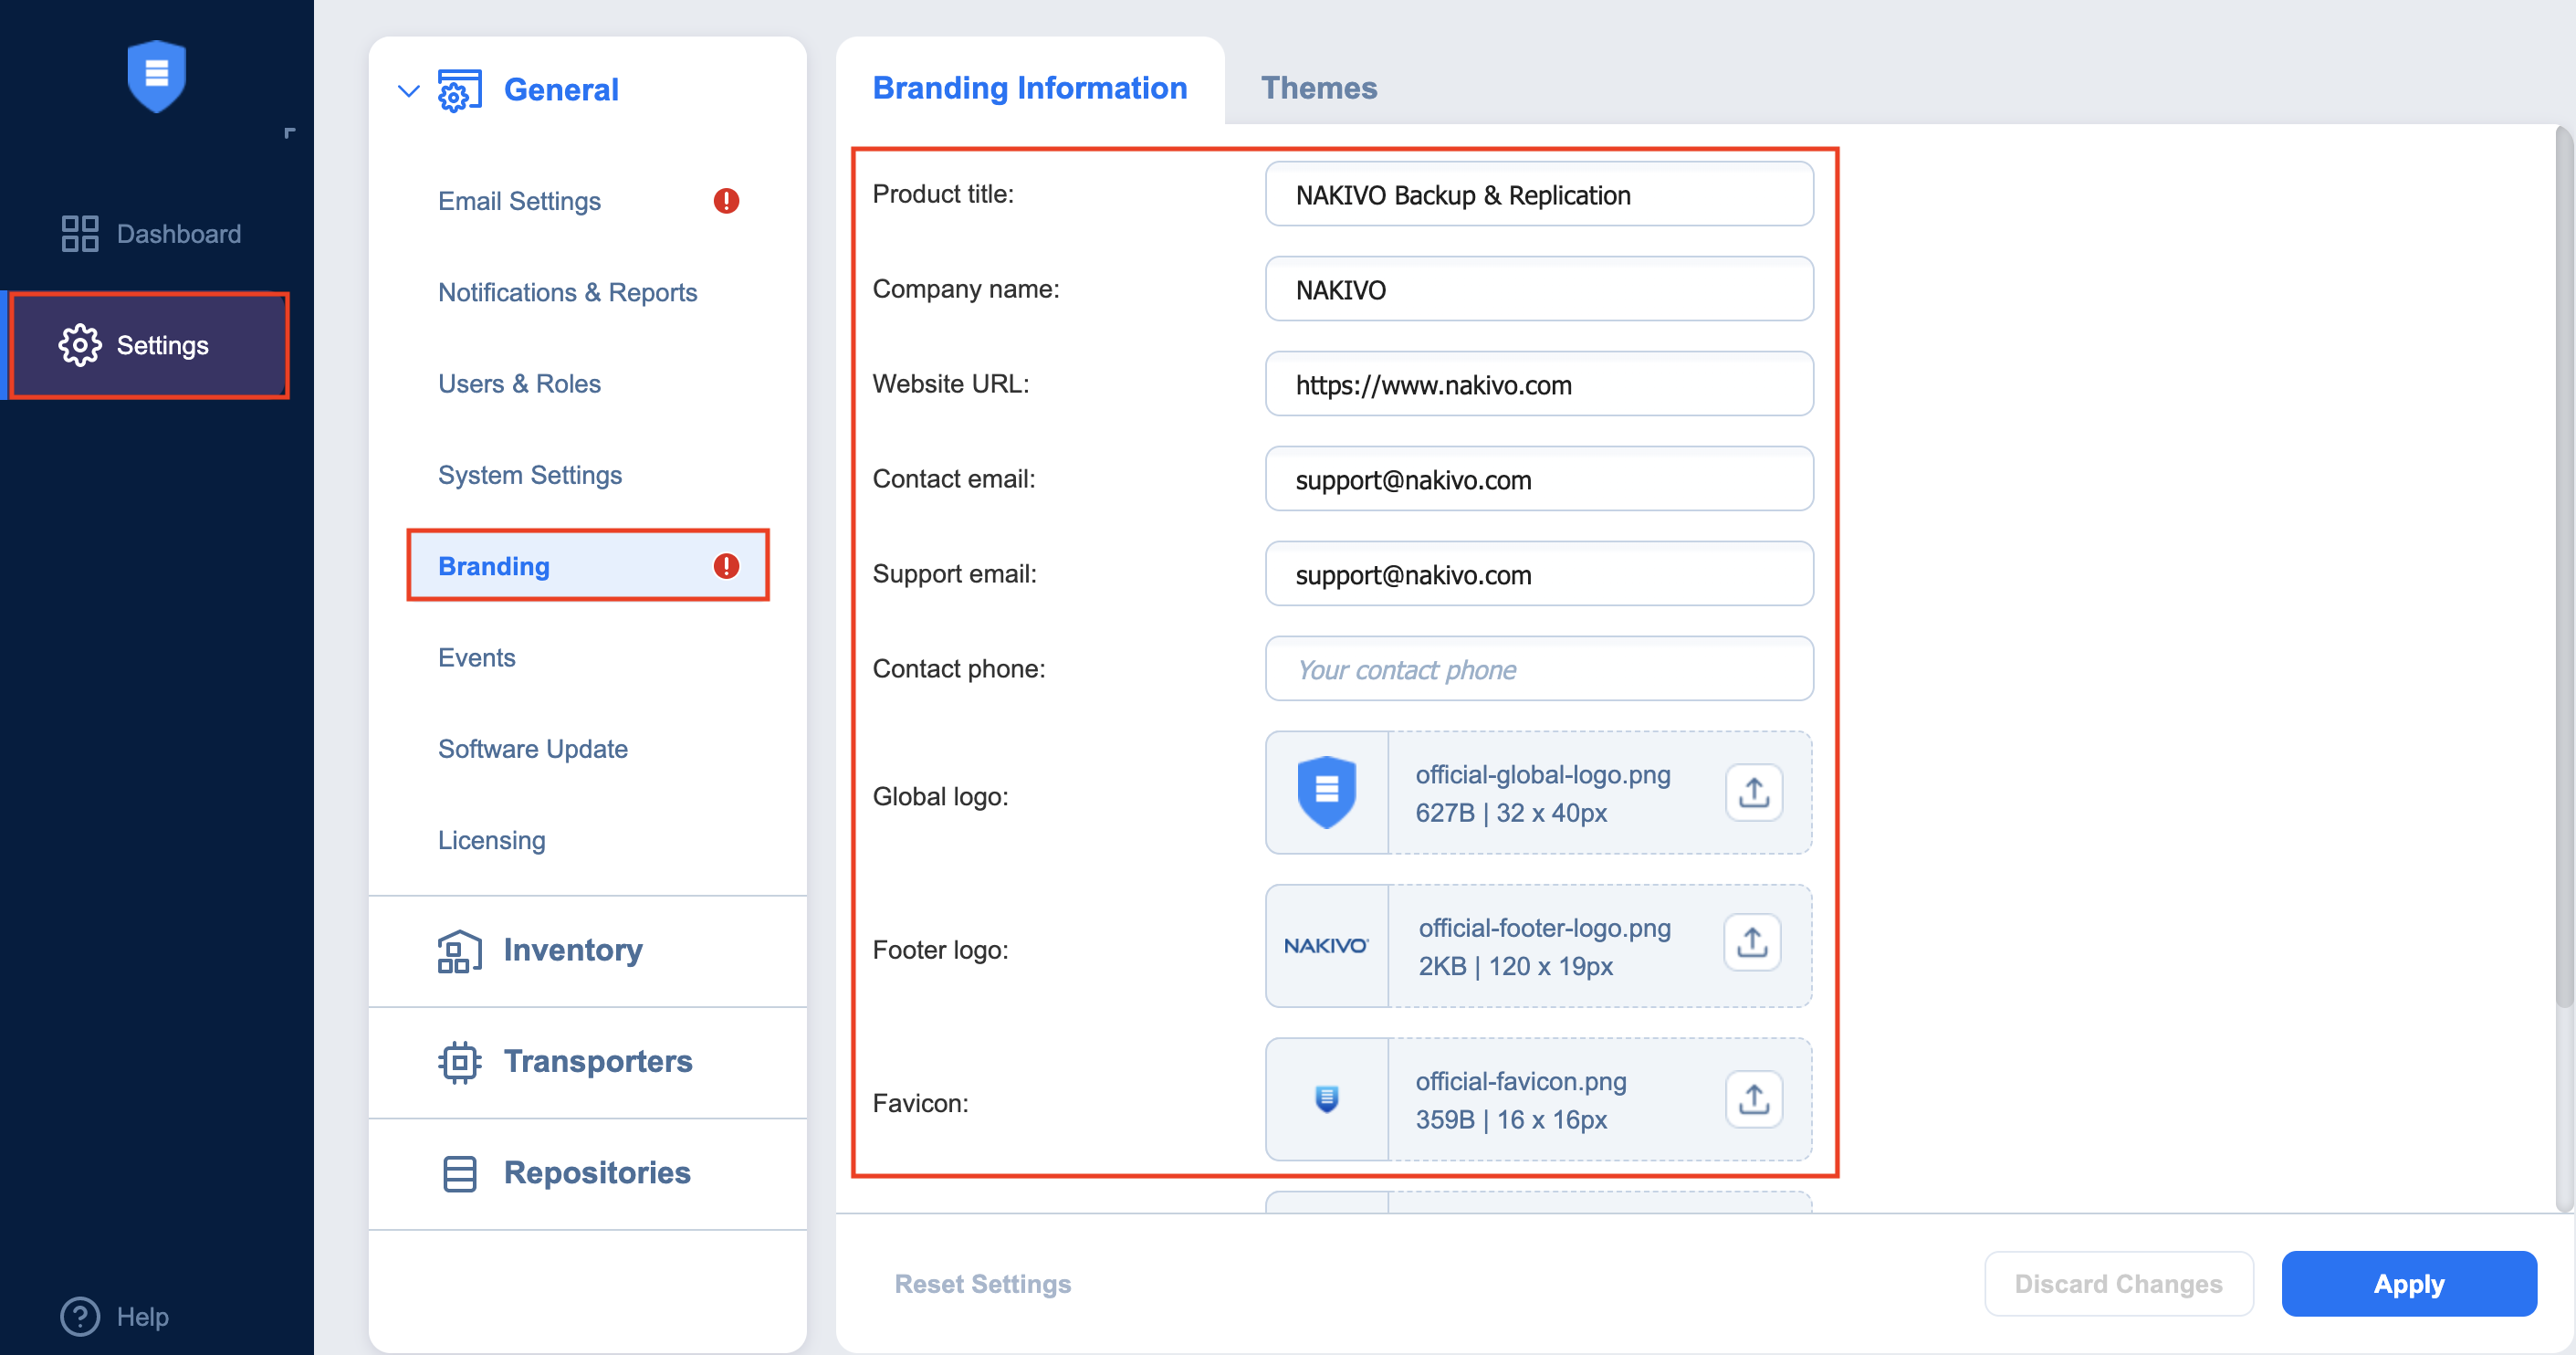The height and width of the screenshot is (1355, 2576).
Task: Collapse the General section chevron
Action: pos(408,91)
